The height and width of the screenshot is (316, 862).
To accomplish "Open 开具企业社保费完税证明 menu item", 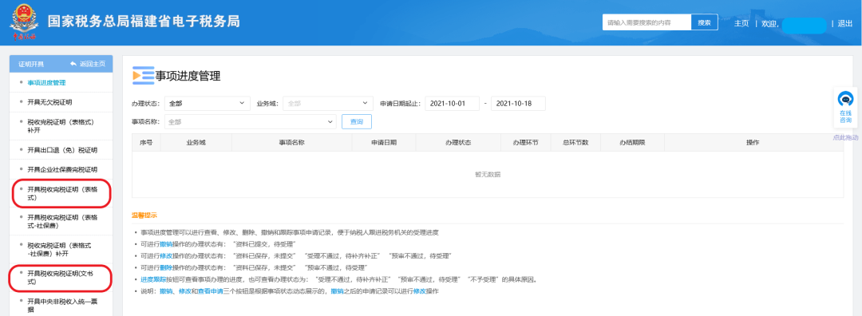I will click(62, 169).
